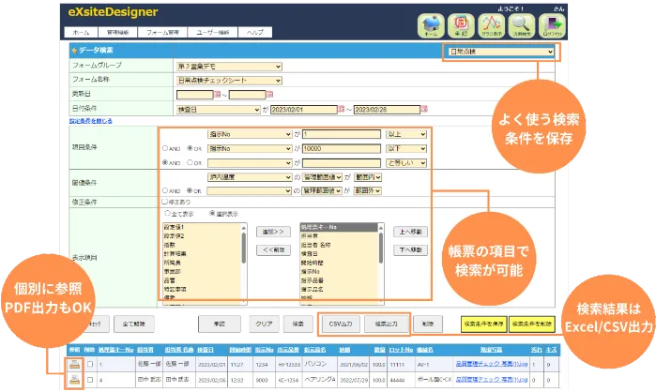The image size is (656, 392).
Task: Open the calendar picker beside the 2023/02/01 date
Action: (342, 109)
